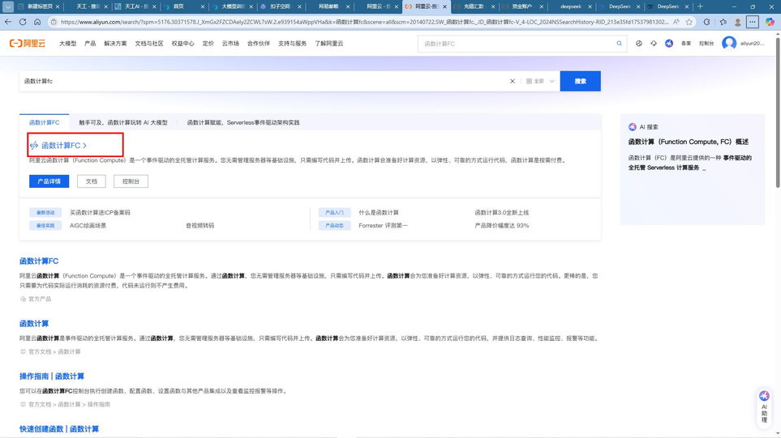Open the tab actions menu at tab bar start
This screenshot has height=438, width=781.
[8, 6]
